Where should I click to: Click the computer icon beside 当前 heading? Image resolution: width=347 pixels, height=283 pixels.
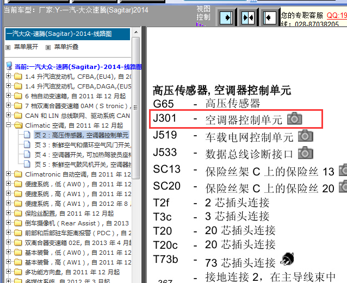[x=9, y=66]
